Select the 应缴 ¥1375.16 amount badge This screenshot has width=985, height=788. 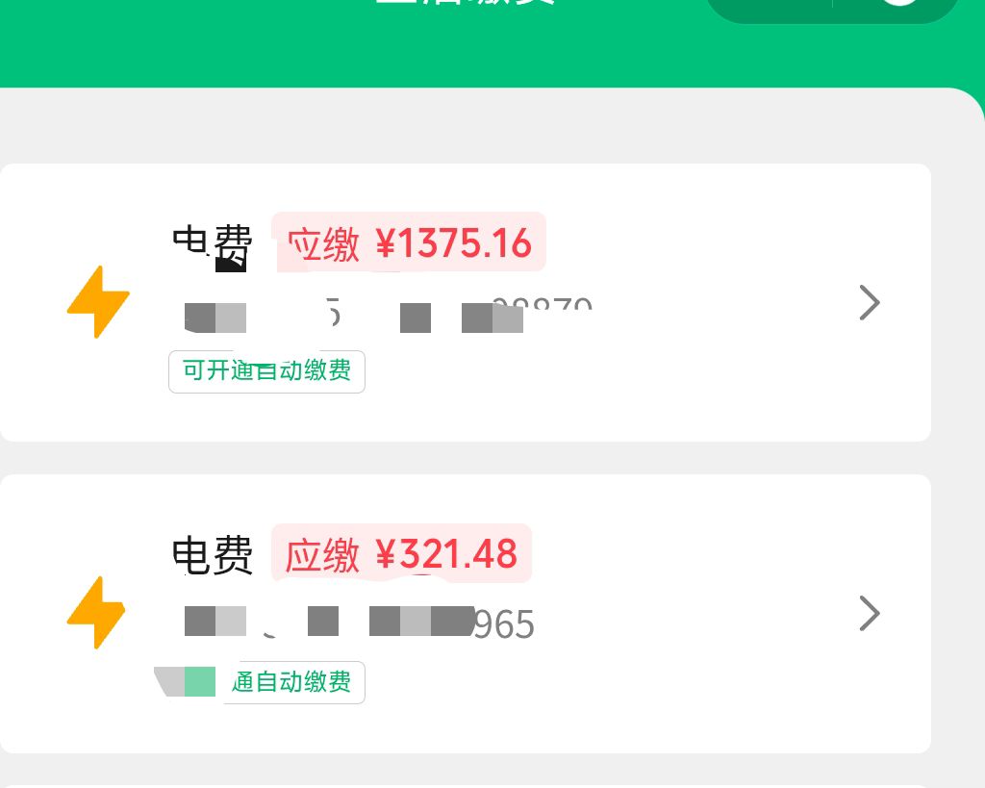(409, 242)
